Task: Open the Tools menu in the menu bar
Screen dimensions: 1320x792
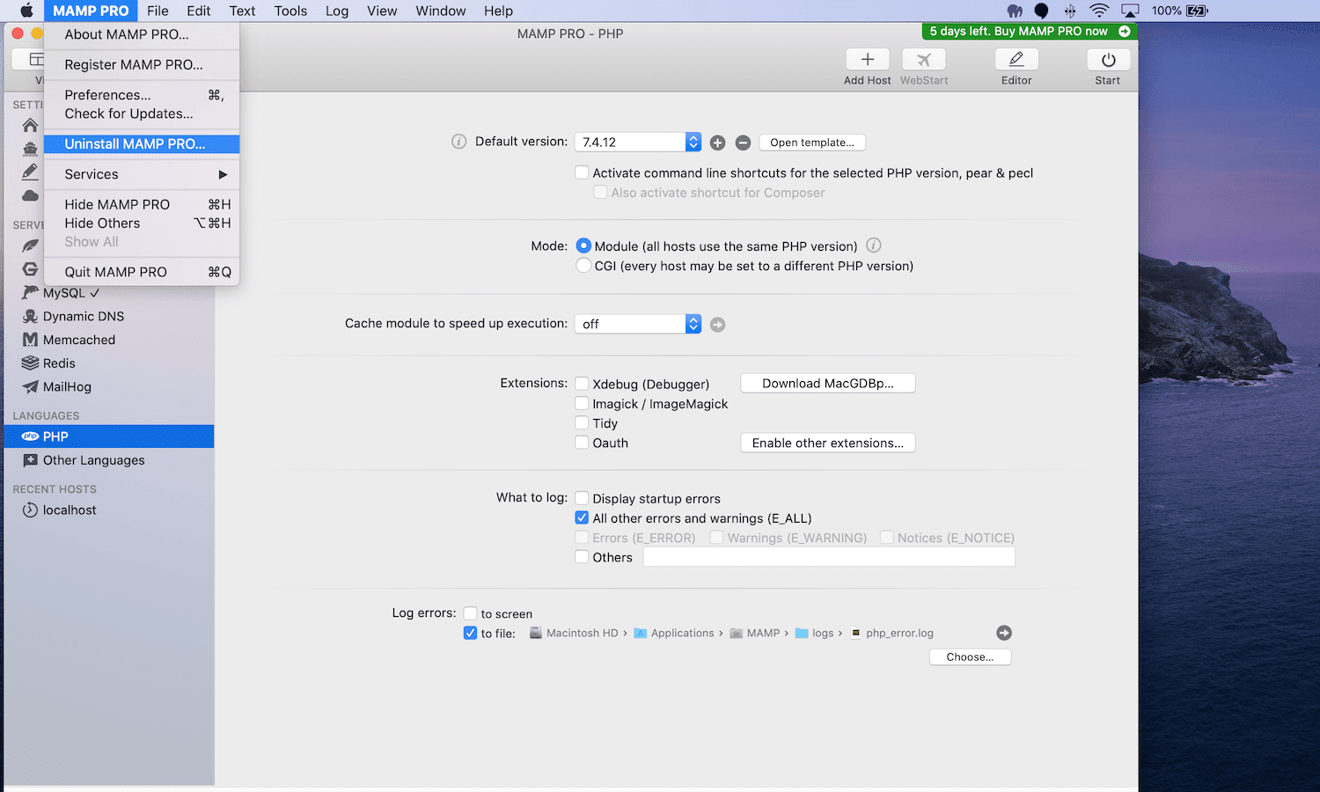Action: [290, 11]
